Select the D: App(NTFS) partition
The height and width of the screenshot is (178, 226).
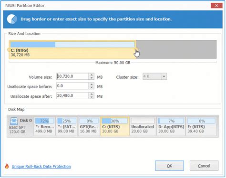click(x=171, y=126)
